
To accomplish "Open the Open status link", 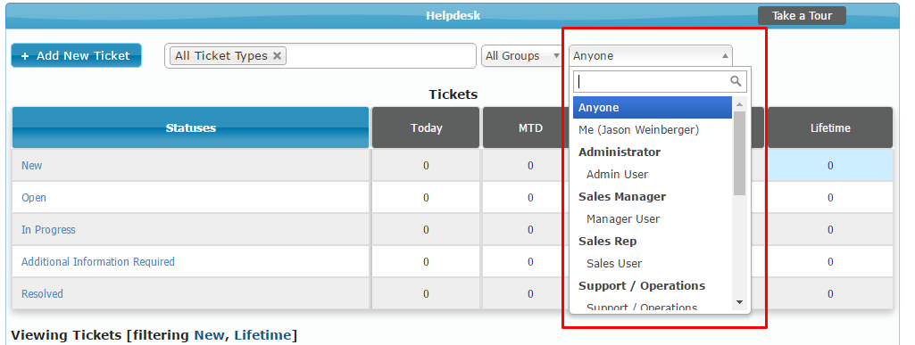I will (x=34, y=198).
